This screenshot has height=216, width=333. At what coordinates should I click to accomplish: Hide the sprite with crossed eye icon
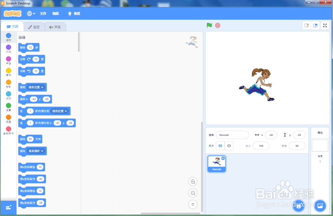(x=229, y=146)
